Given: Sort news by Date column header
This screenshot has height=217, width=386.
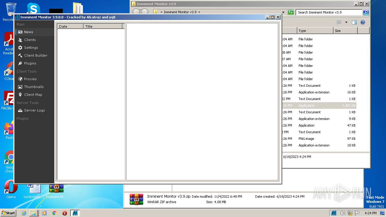Looking at the screenshot, I should click(70, 27).
